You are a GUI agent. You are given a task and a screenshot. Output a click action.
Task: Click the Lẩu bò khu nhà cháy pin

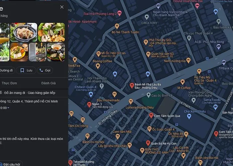pos(129,145)
